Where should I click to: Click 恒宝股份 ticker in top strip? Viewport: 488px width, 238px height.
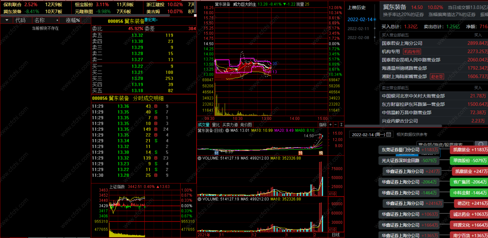(84, 5)
